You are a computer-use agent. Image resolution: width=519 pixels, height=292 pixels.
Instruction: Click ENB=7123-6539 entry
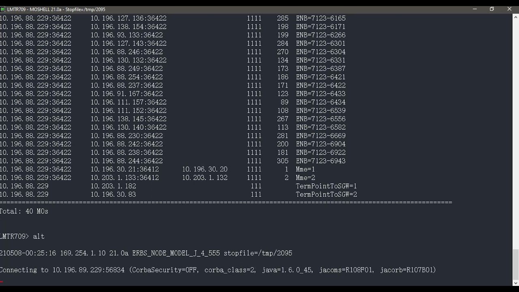coord(321,111)
